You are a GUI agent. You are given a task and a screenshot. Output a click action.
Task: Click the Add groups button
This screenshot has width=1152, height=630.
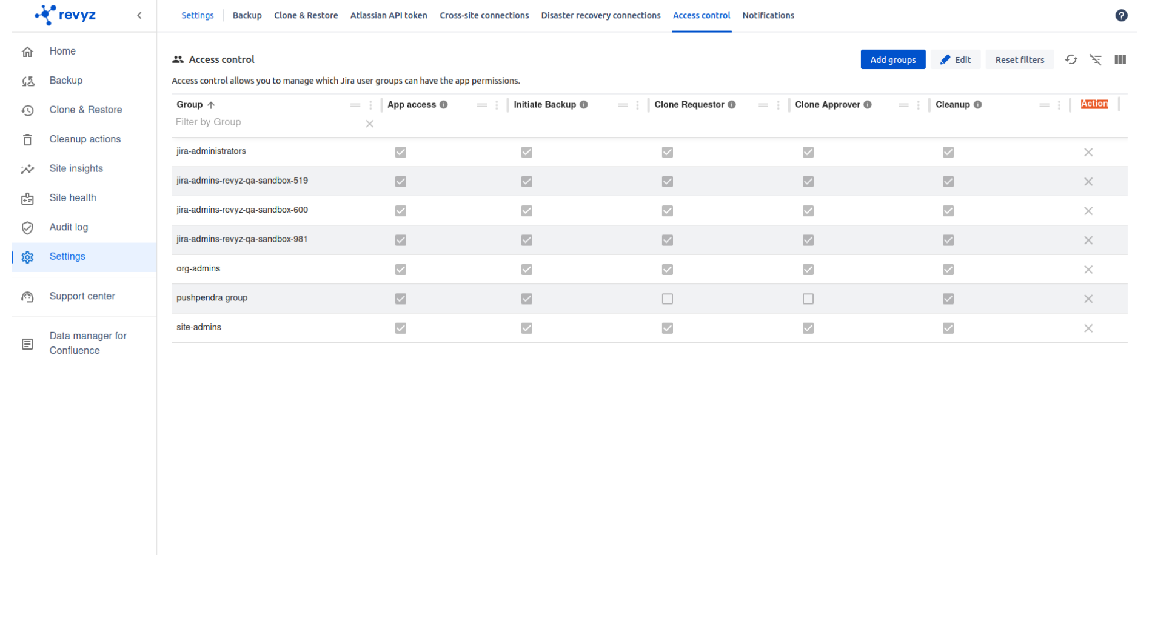click(892, 60)
